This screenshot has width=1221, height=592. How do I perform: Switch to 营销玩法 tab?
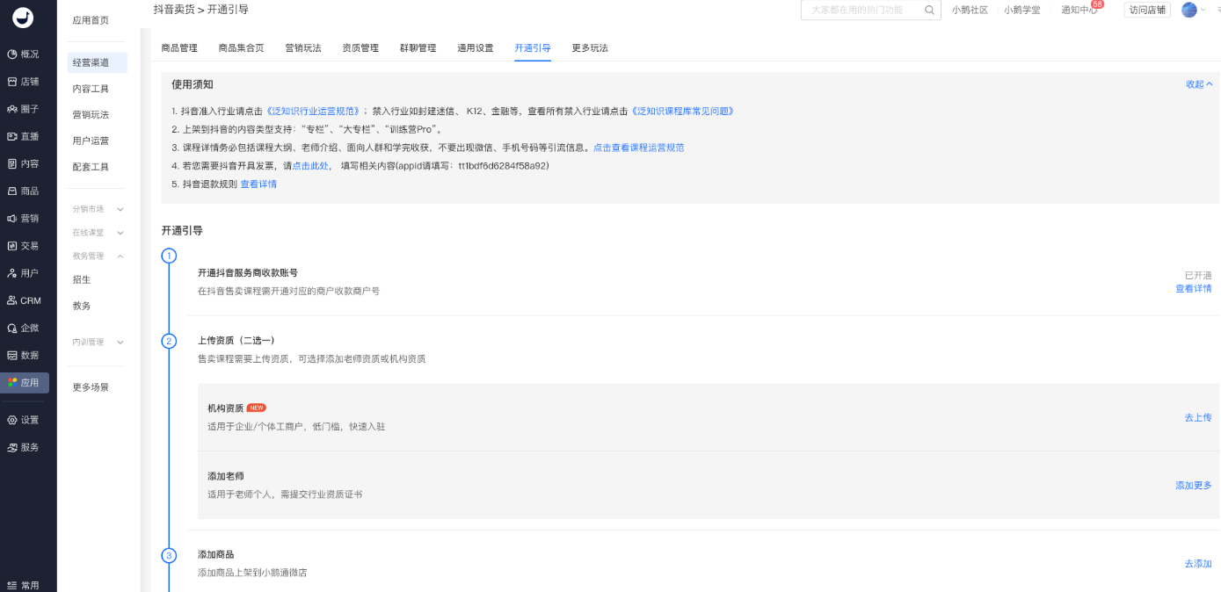pyautogui.click(x=303, y=48)
